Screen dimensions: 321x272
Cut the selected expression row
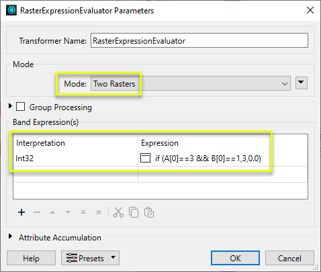point(118,212)
